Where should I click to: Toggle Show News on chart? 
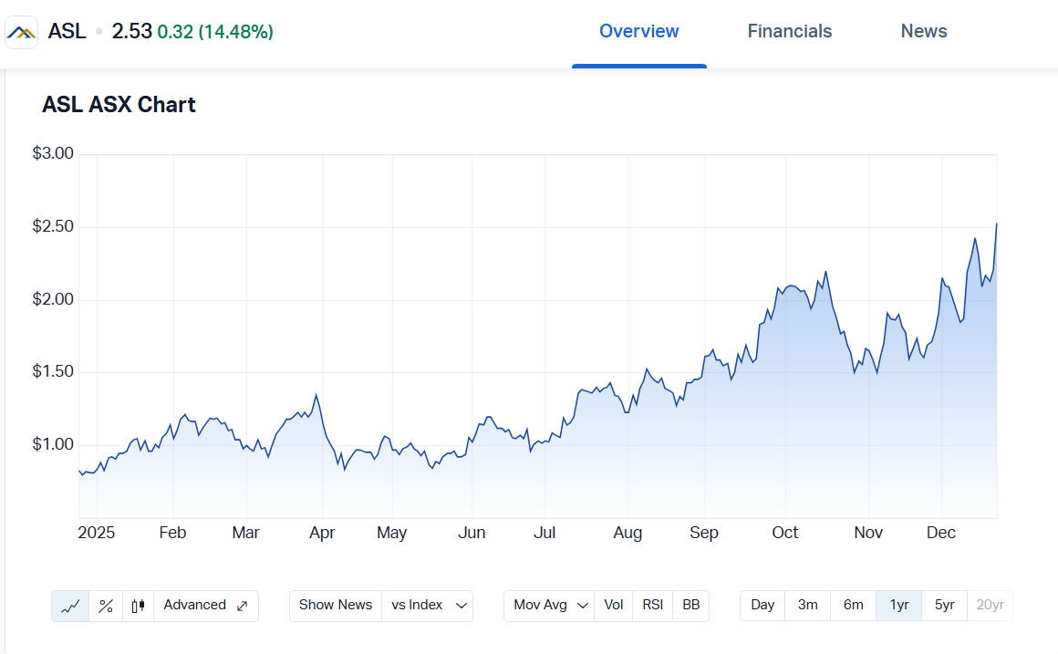click(x=336, y=606)
